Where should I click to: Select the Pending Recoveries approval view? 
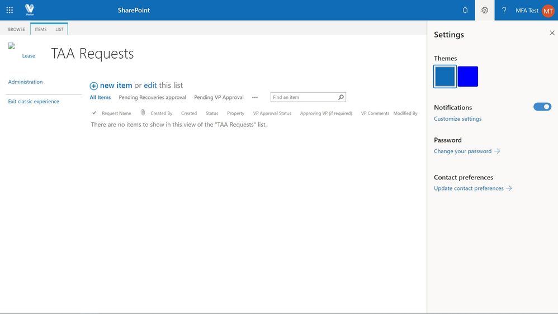tap(152, 97)
